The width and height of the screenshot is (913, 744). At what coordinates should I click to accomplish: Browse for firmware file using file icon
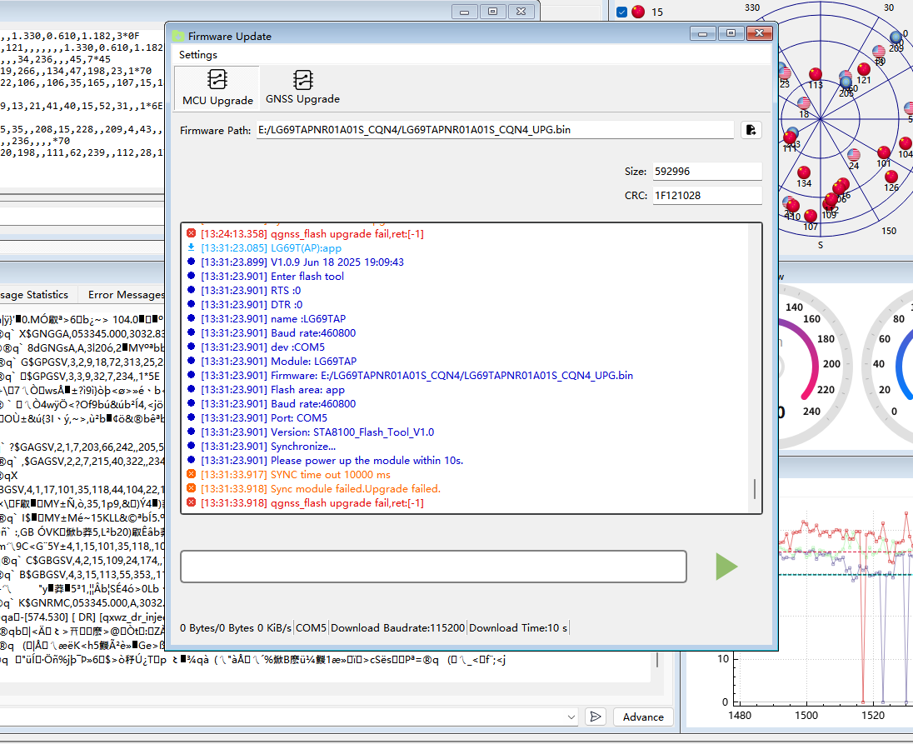tap(751, 130)
